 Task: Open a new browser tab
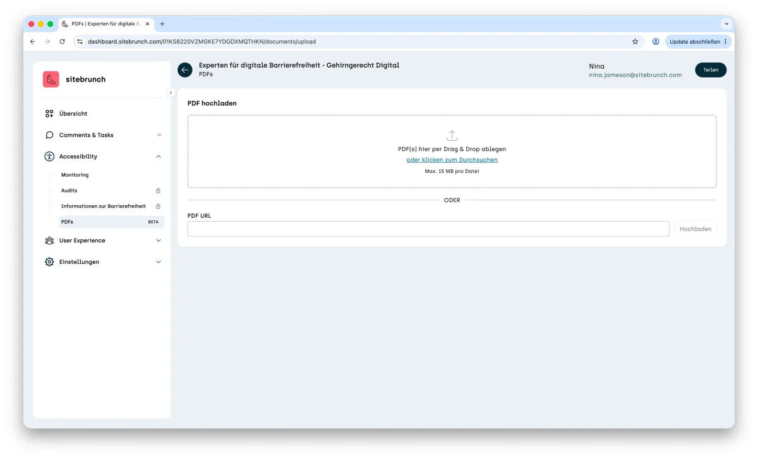tap(162, 24)
